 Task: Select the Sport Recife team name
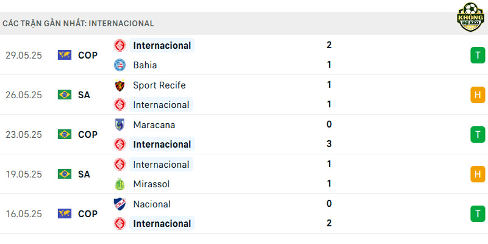point(159,85)
